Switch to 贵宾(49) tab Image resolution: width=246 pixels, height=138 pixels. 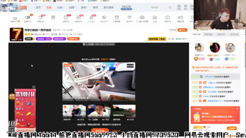tap(221, 34)
